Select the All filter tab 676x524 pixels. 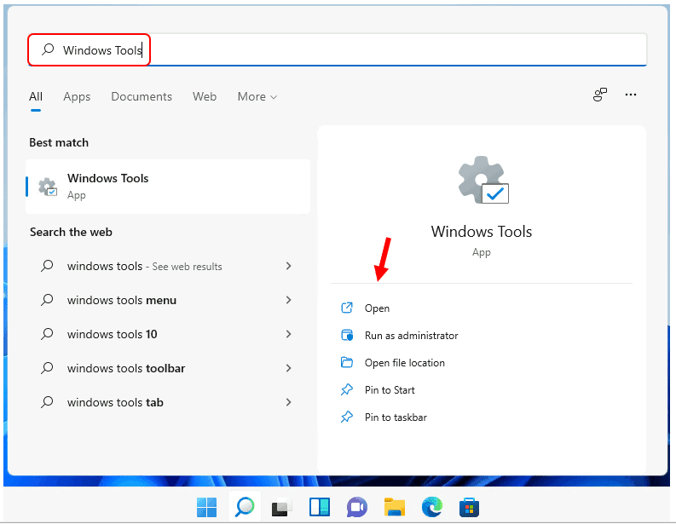click(36, 96)
